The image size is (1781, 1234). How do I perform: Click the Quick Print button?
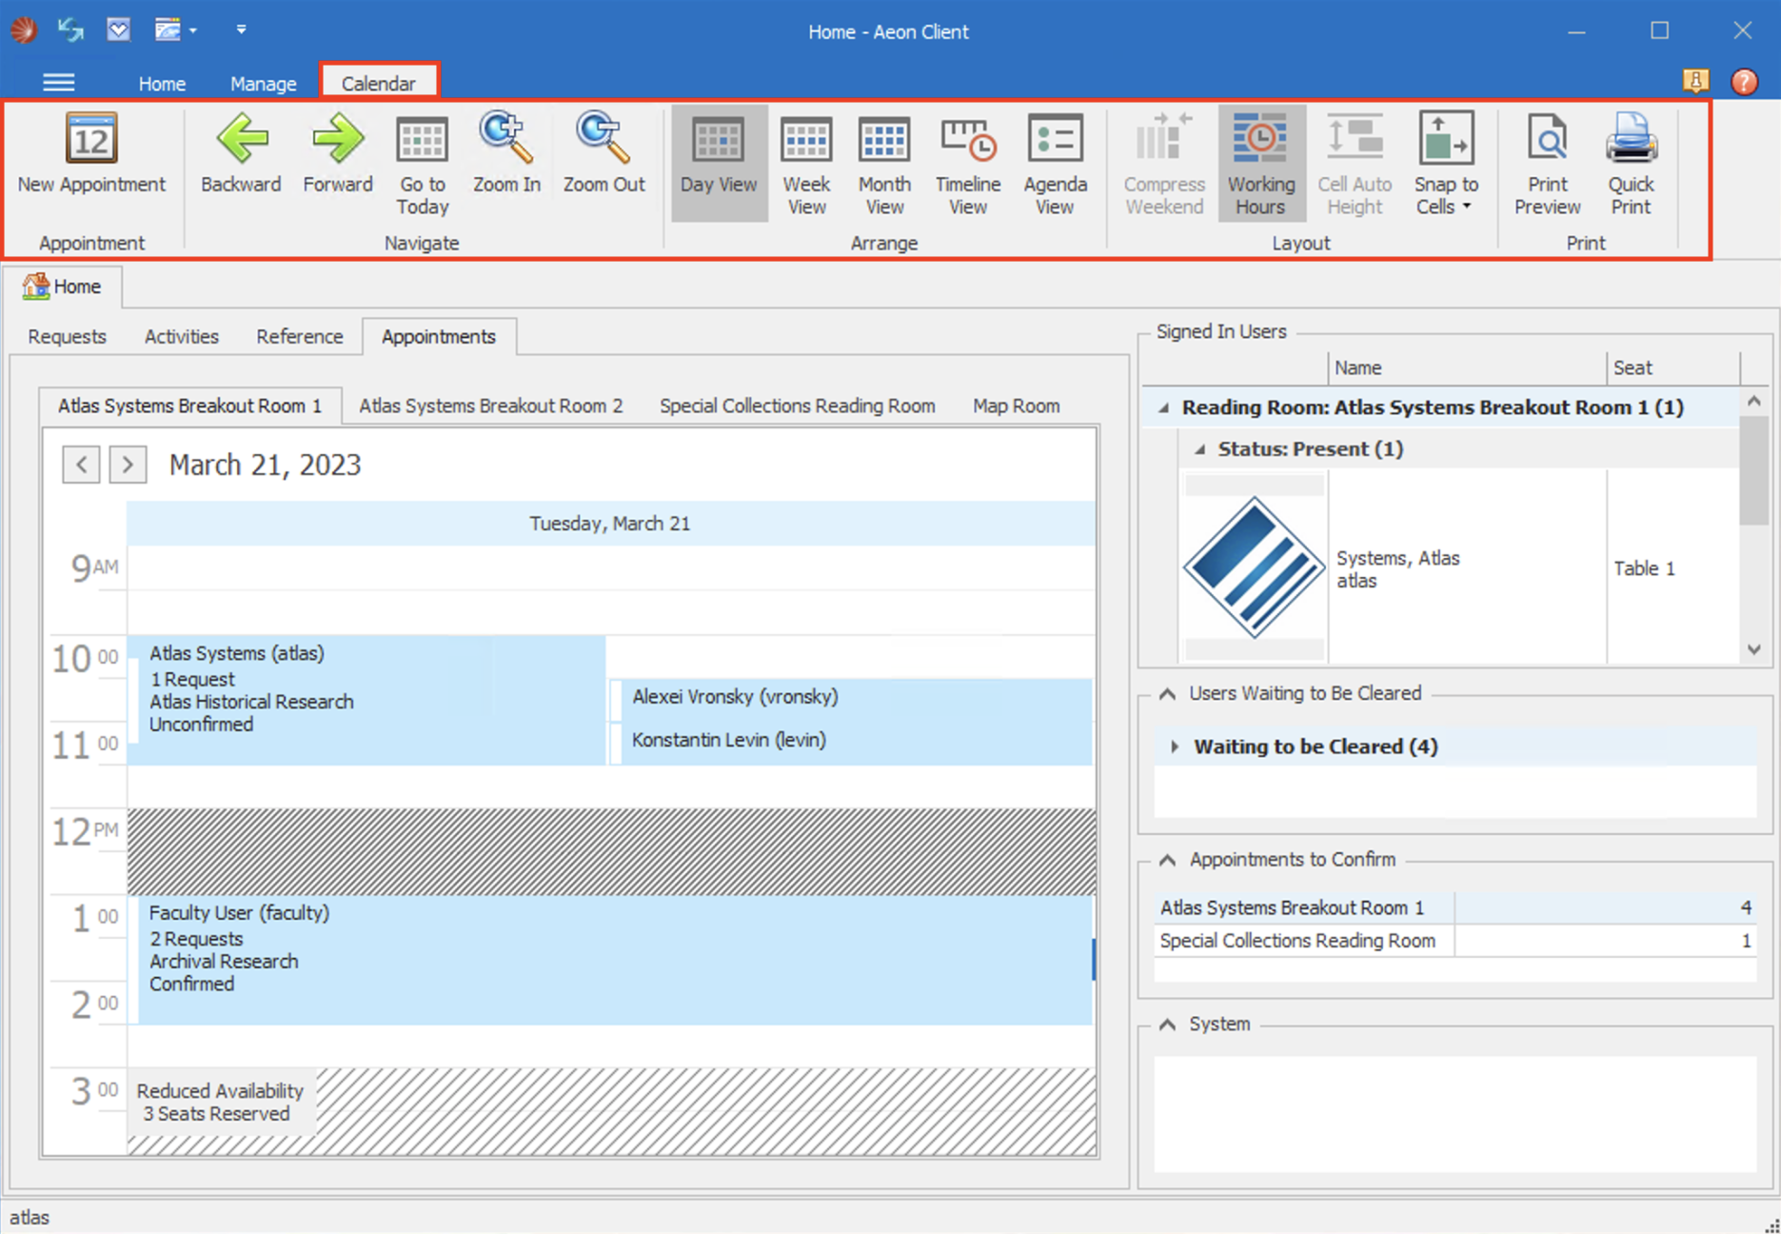coord(1631,164)
